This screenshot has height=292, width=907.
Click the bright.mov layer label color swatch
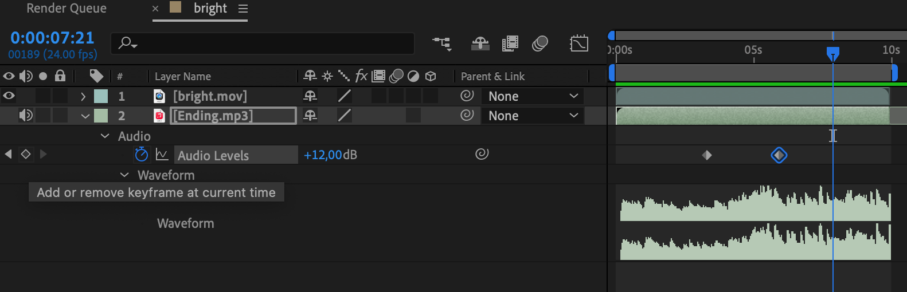(x=101, y=96)
